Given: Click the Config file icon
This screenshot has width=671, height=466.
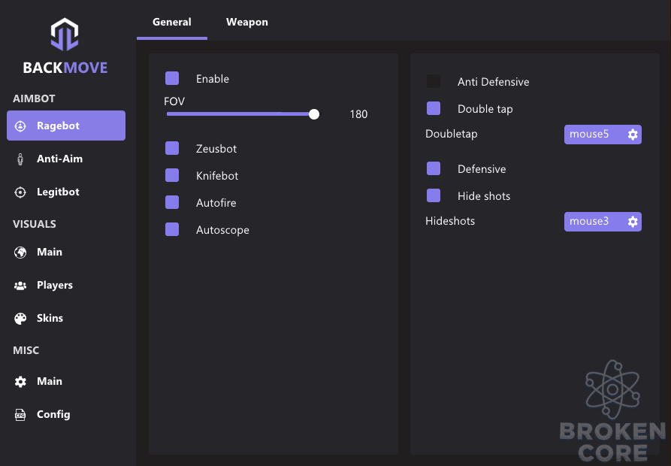Looking at the screenshot, I should [20, 415].
